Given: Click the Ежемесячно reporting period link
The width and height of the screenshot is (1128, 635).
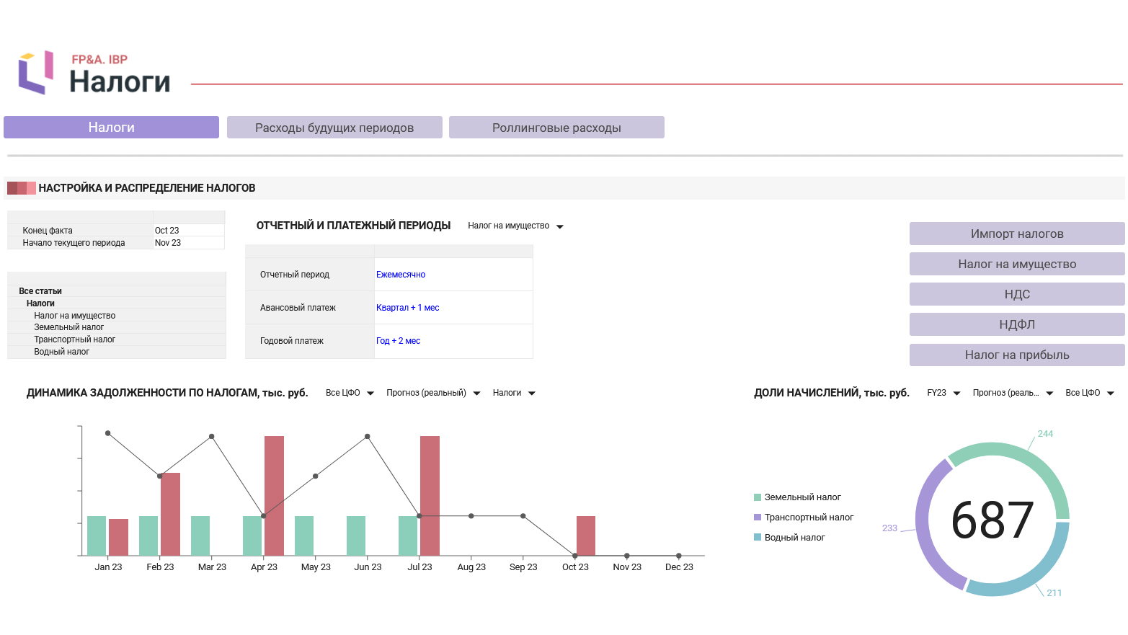Looking at the screenshot, I should click(401, 275).
